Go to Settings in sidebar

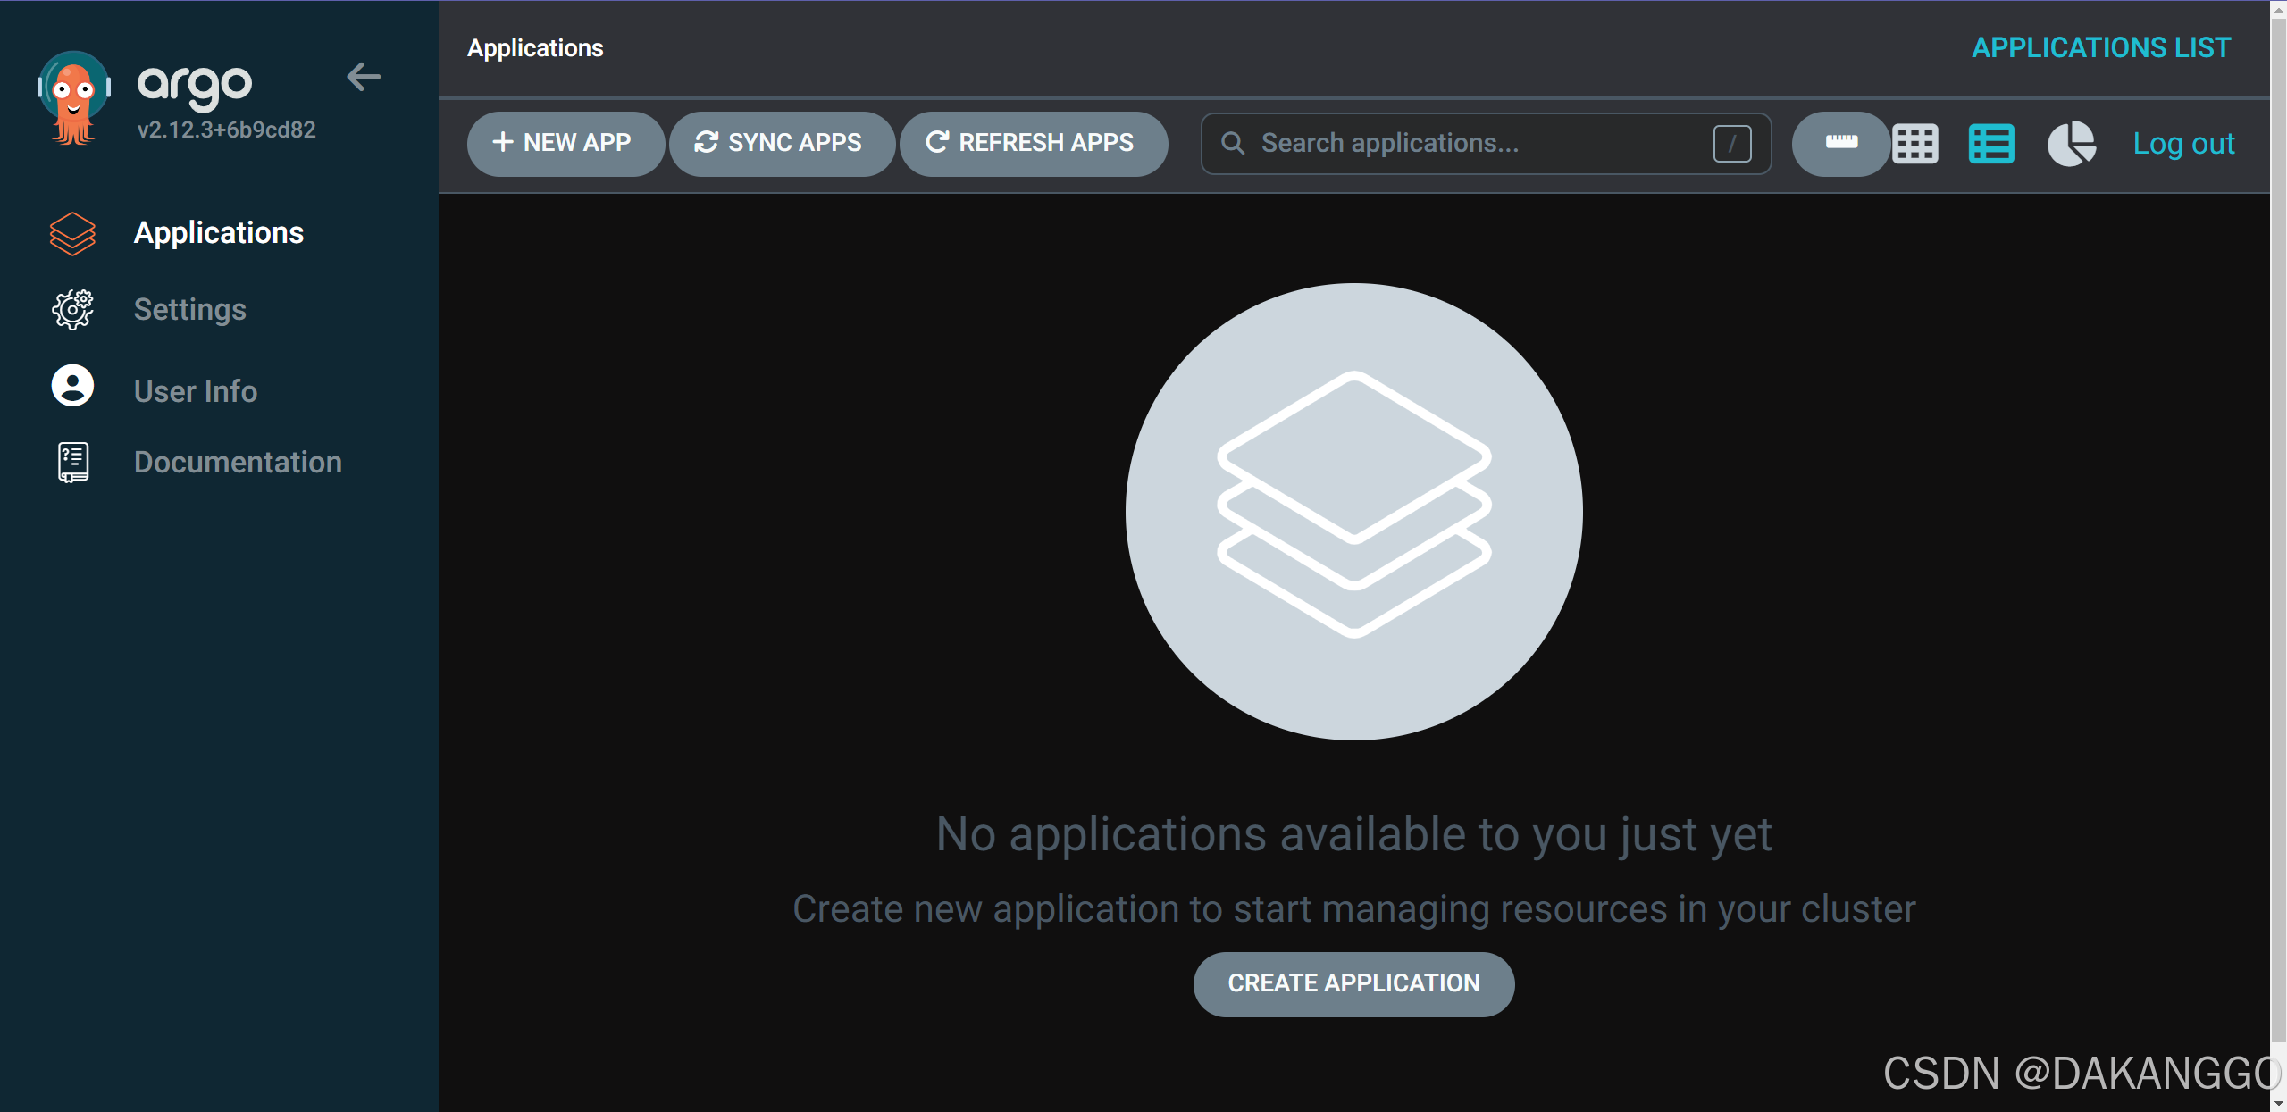[189, 310]
